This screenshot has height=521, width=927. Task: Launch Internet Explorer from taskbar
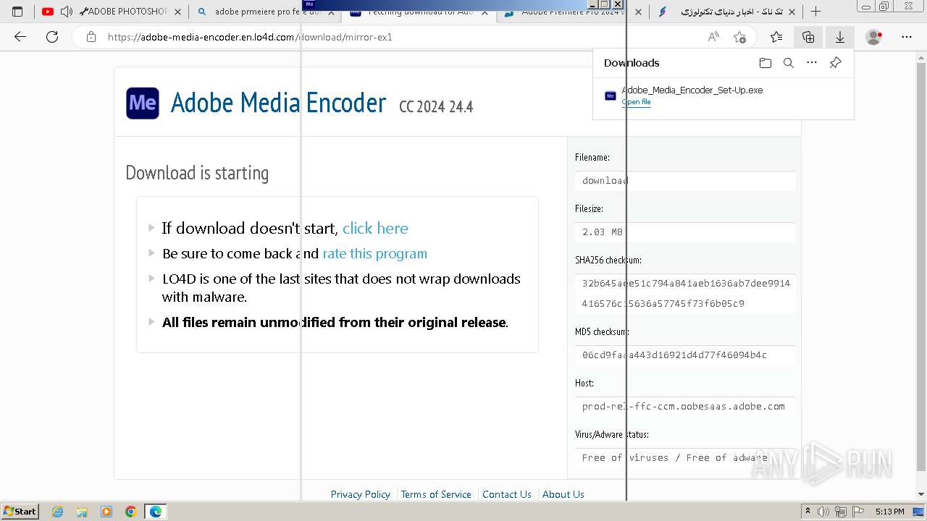click(x=57, y=512)
